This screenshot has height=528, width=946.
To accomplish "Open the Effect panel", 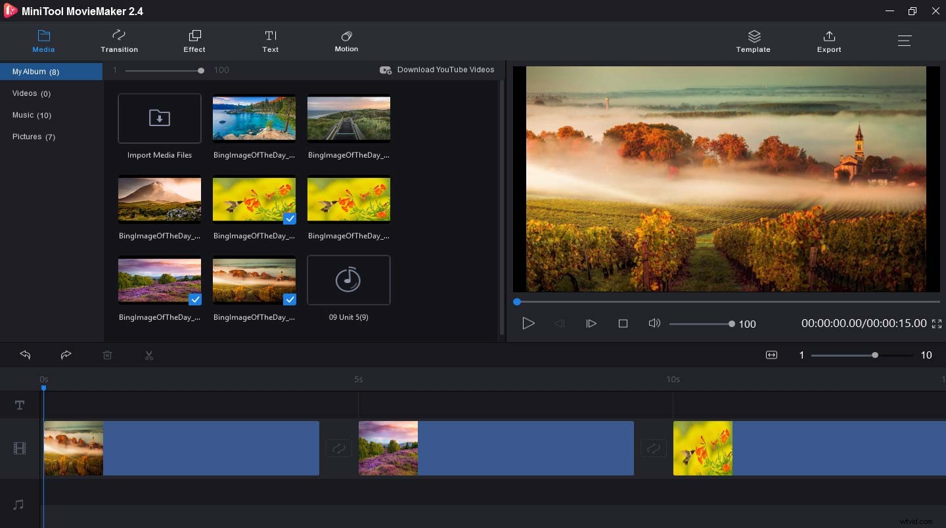I will tap(194, 41).
